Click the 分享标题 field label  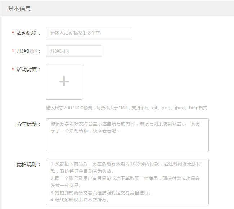pos(28,124)
